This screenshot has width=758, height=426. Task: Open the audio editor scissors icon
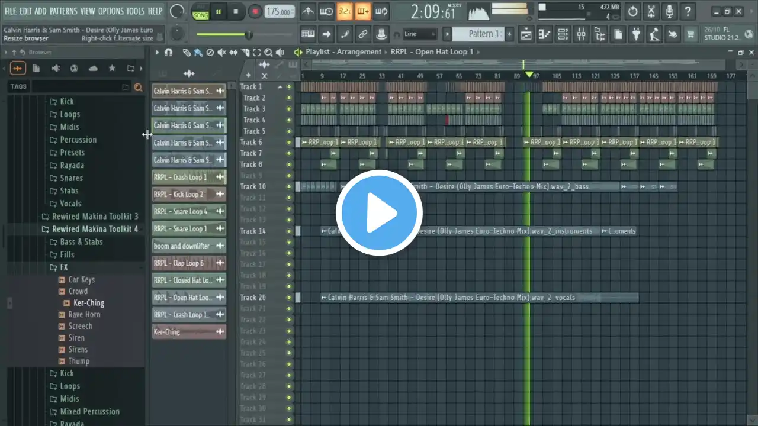coord(651,11)
